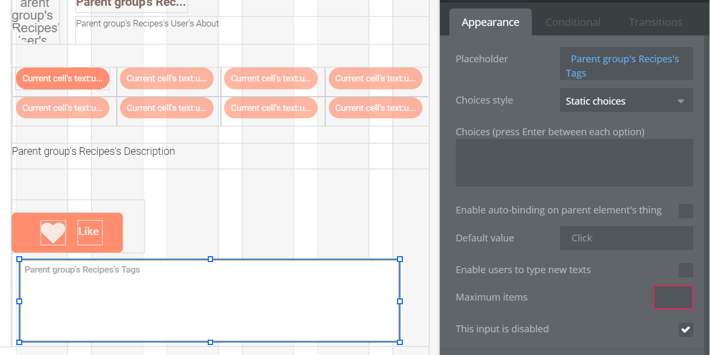Image resolution: width=710 pixels, height=355 pixels.
Task: Select the Appearance tab
Action: tap(490, 22)
